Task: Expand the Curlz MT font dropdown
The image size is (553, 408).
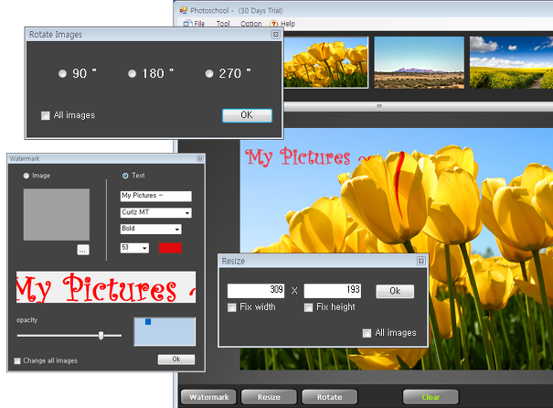Action: [x=187, y=213]
